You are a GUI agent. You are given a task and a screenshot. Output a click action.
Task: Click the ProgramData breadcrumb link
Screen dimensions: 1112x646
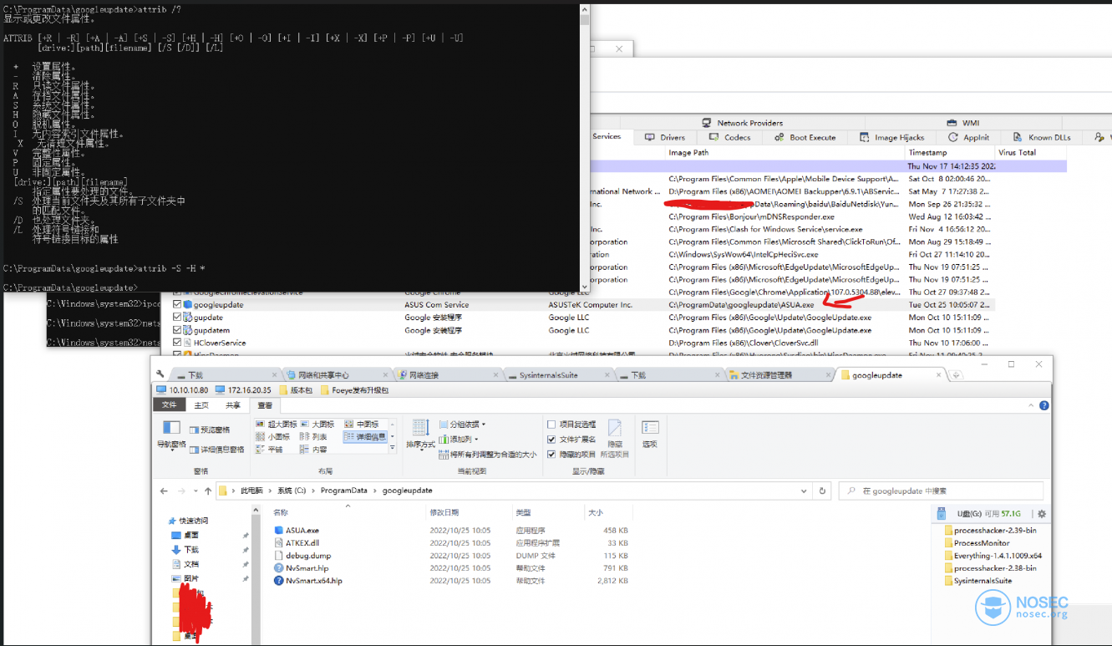click(343, 491)
